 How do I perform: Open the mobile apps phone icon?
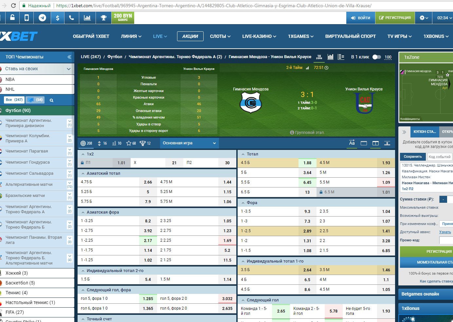tap(27, 18)
